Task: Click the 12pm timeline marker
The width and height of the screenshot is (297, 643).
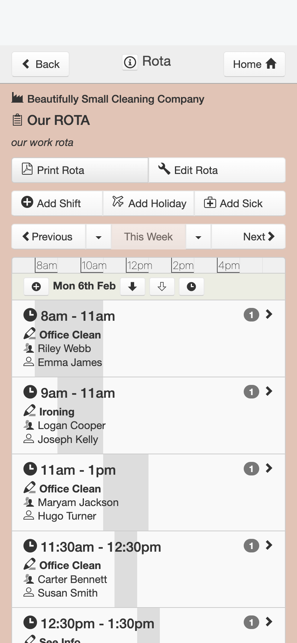Action: tap(139, 266)
